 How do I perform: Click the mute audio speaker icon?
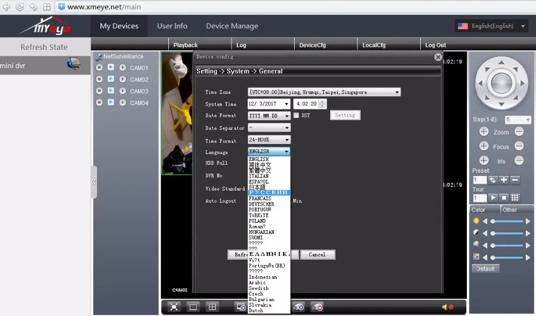click(447, 307)
